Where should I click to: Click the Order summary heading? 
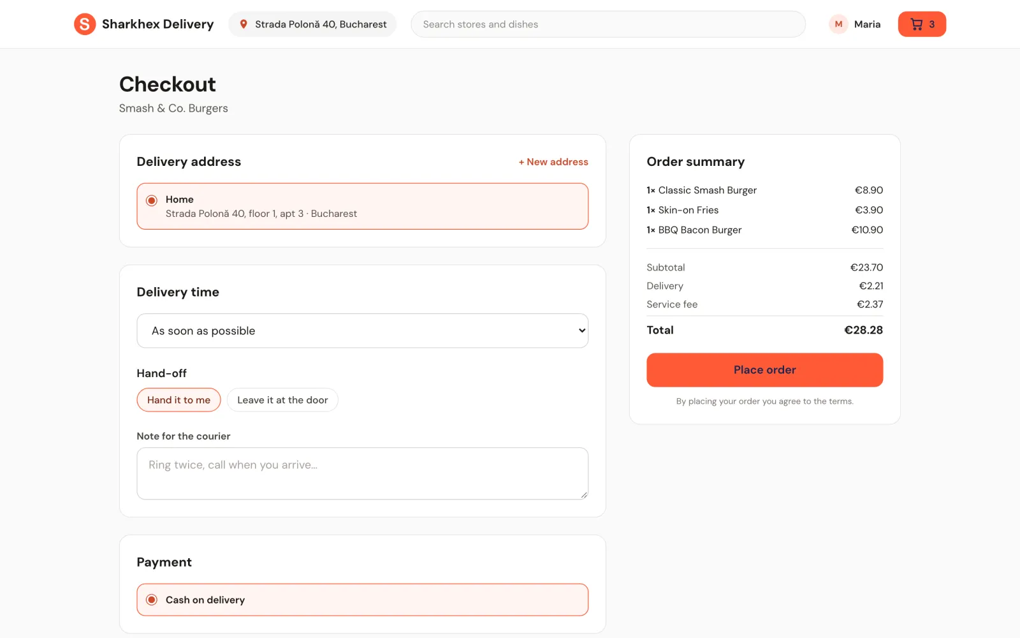point(696,161)
